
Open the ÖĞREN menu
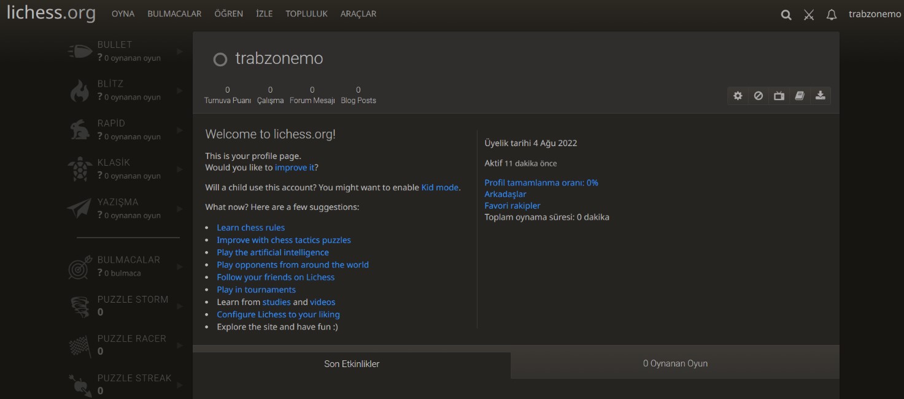pos(229,14)
